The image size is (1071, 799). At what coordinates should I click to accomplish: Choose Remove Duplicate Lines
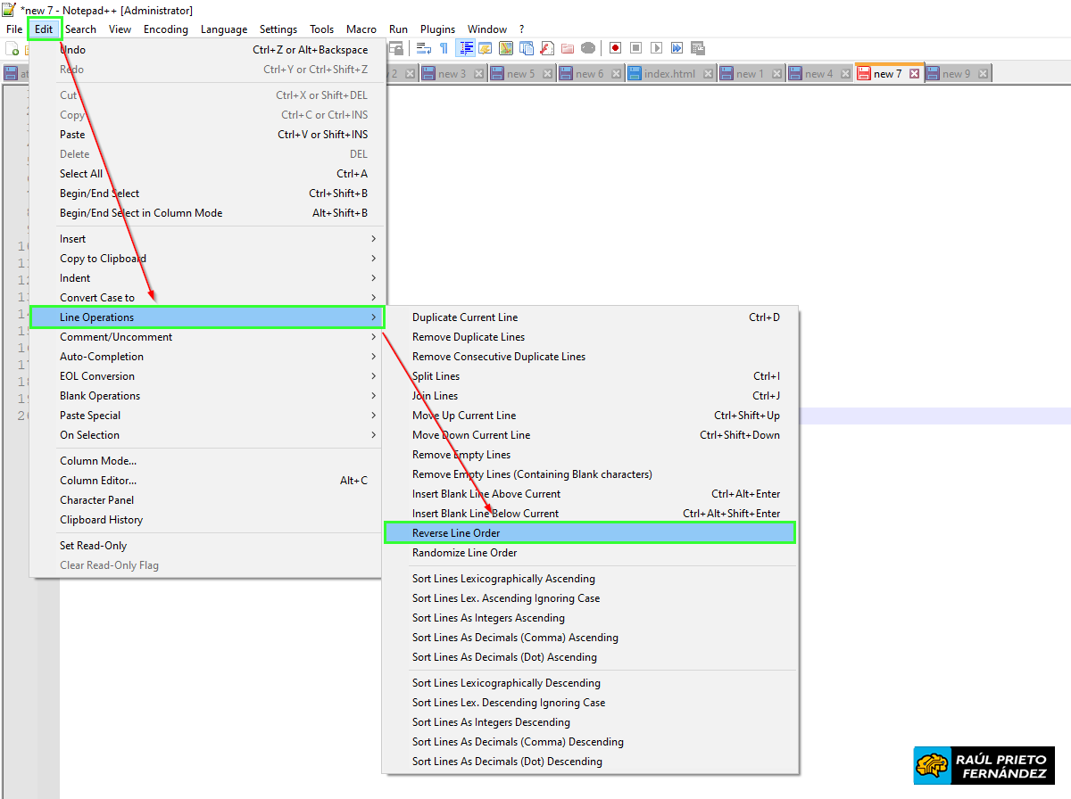pos(469,337)
